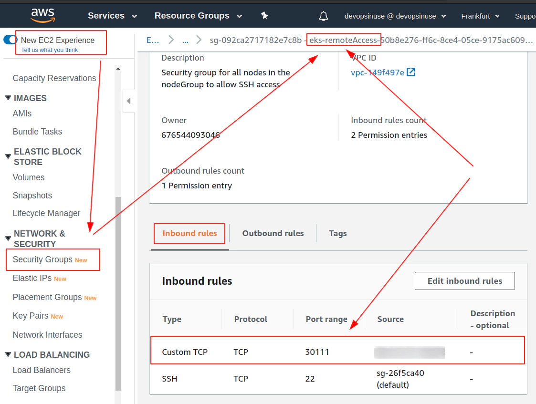Switch to the Inbound rules tab

189,233
